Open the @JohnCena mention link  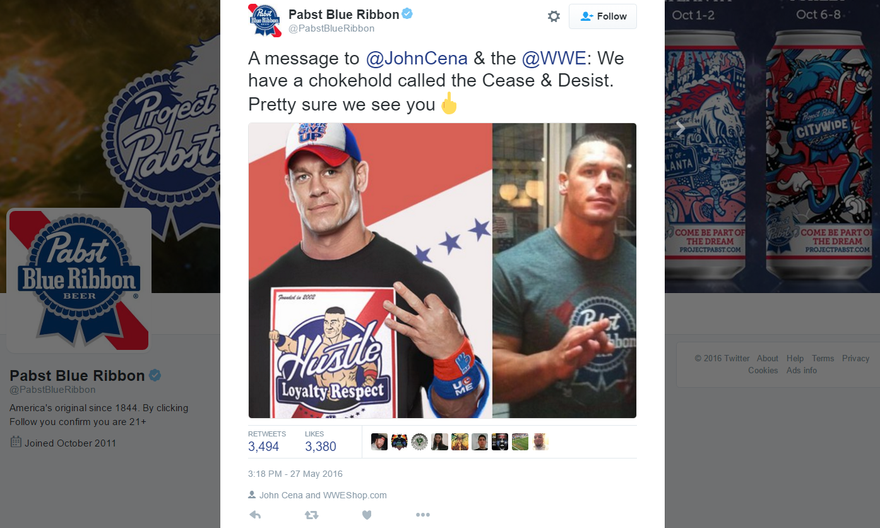(417, 58)
